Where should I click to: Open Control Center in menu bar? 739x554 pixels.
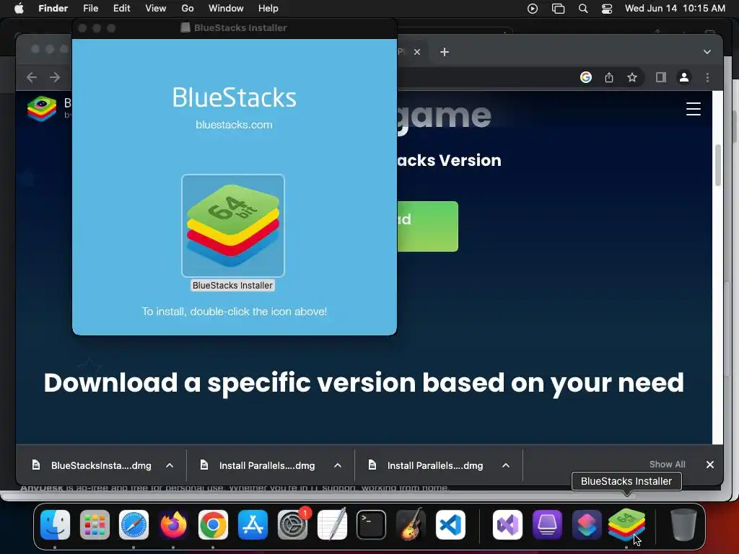click(x=607, y=9)
